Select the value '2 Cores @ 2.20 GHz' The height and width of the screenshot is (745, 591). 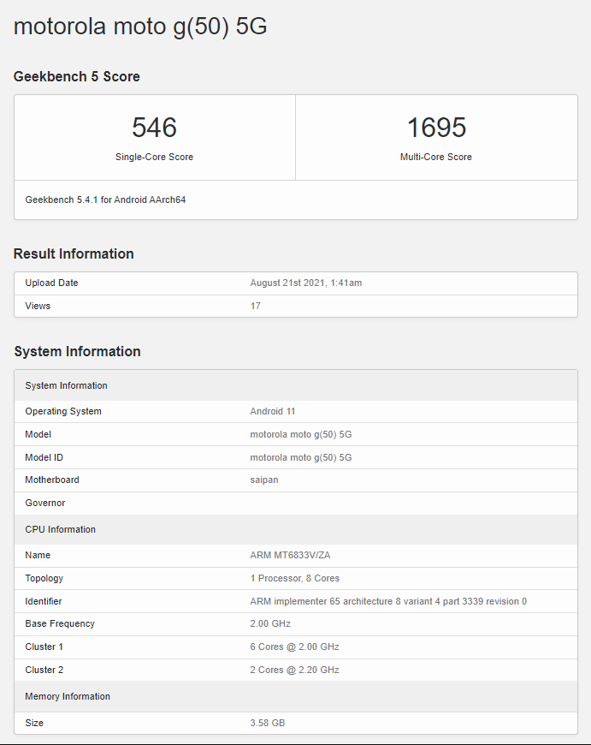click(294, 670)
